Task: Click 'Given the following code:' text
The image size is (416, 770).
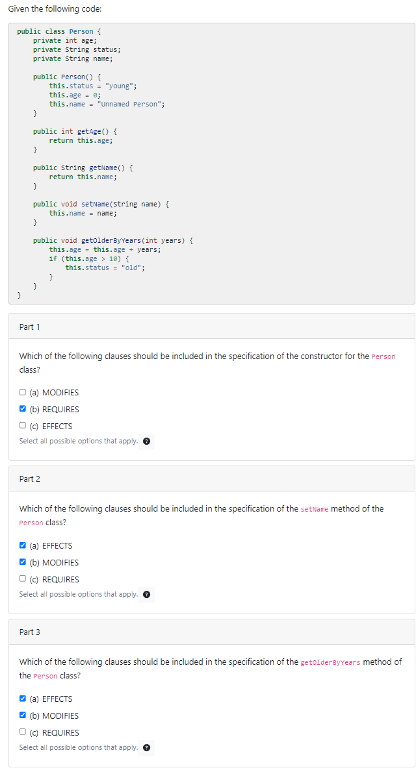Action: tap(55, 9)
